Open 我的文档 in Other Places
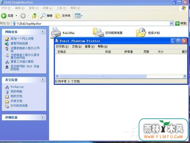 point(16,96)
